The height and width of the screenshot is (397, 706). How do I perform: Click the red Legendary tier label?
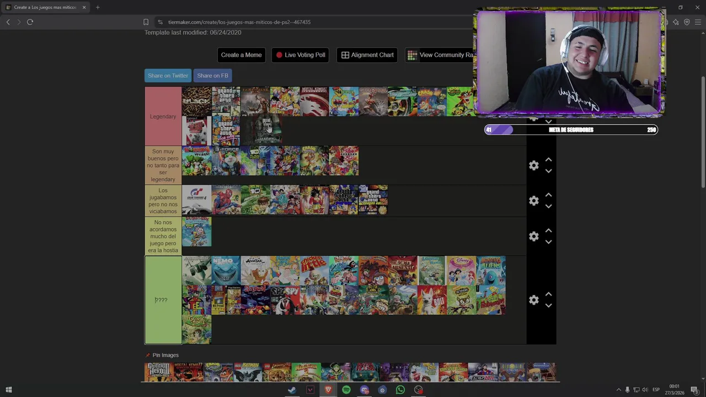(163, 116)
